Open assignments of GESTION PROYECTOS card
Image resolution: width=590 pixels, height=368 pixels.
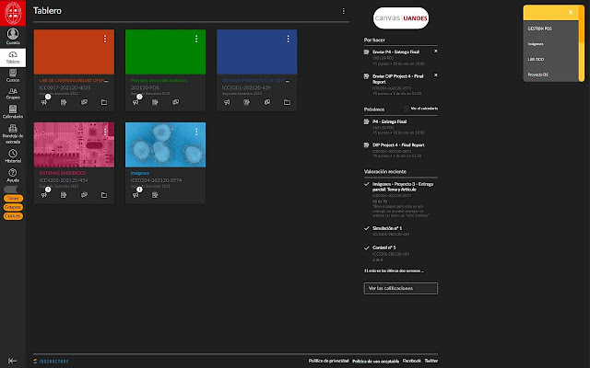pyautogui.click(x=246, y=102)
